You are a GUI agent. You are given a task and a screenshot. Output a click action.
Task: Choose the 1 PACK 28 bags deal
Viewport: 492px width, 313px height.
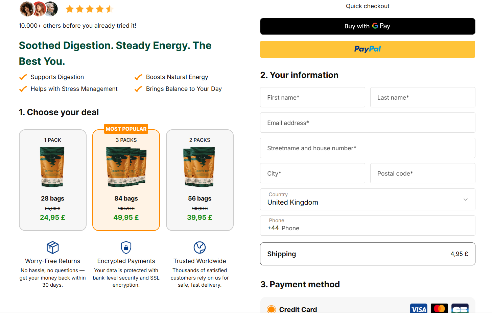pyautogui.click(x=53, y=180)
